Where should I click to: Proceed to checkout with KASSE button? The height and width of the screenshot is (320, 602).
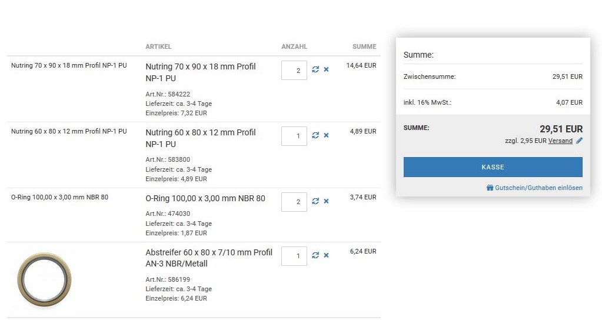click(x=493, y=167)
